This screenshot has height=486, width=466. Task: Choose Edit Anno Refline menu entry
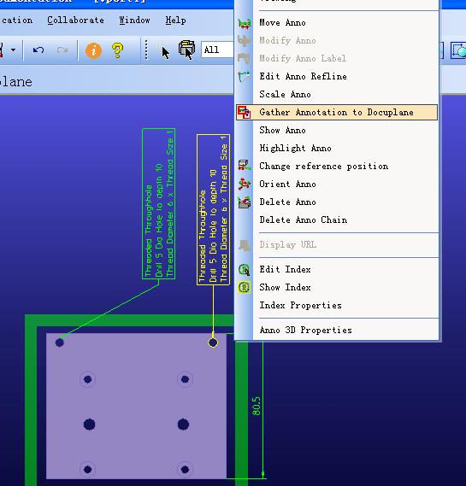pos(337,76)
